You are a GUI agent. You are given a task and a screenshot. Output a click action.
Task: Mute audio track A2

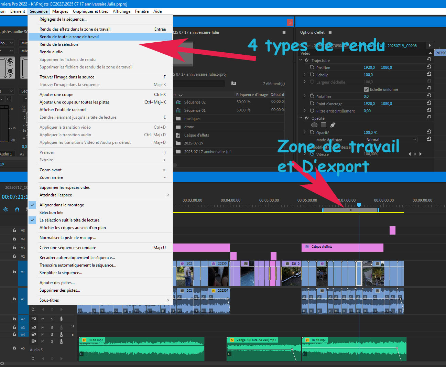[43, 319]
